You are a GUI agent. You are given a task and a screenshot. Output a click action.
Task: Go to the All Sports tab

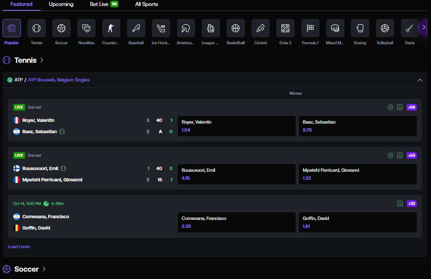146,4
